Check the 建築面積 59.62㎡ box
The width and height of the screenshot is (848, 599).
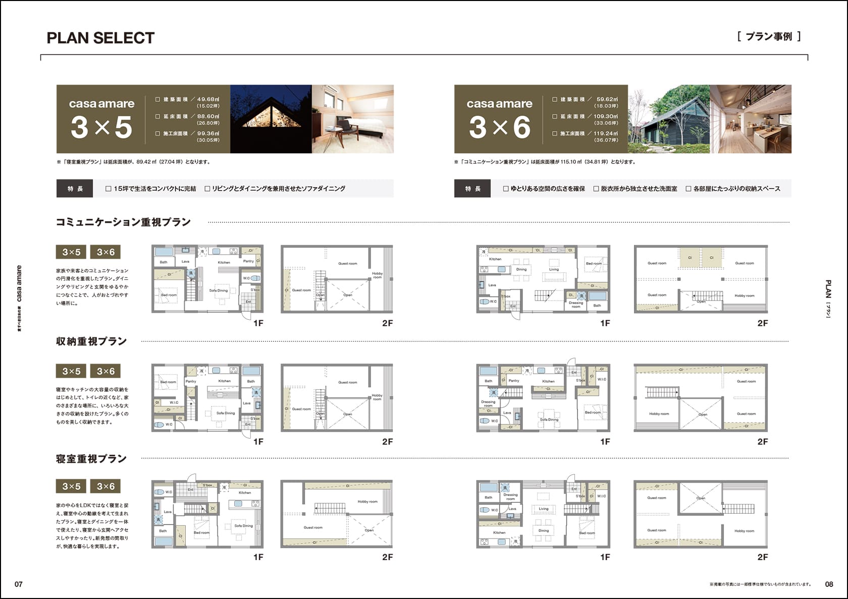click(x=555, y=100)
